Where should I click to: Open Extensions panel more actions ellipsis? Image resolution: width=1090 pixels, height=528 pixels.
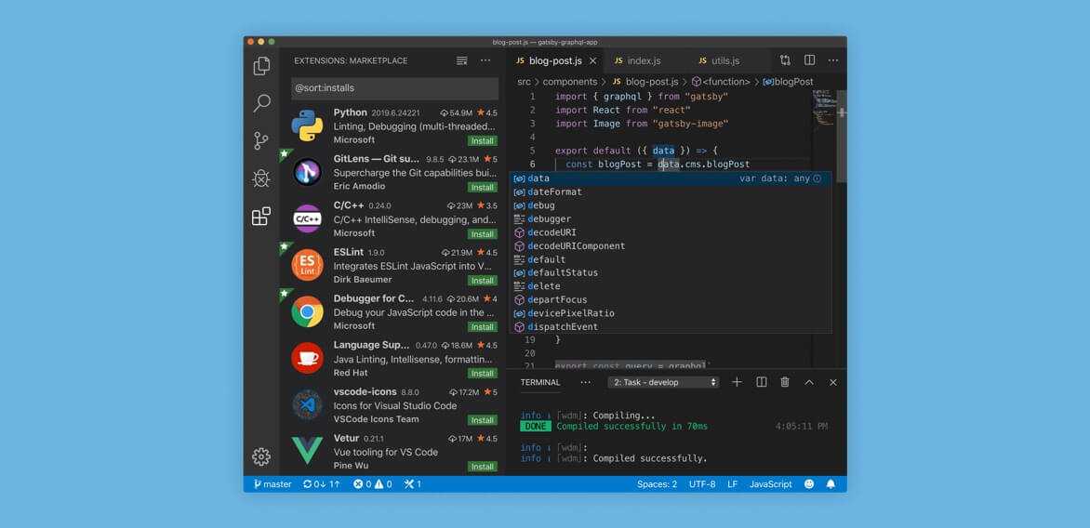point(485,60)
